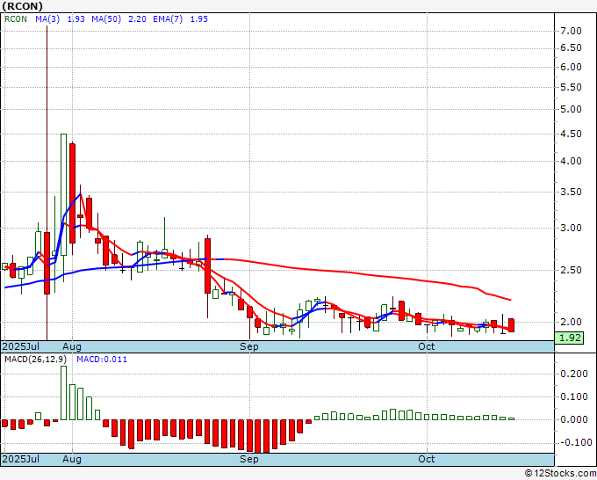Screen dimensions: 597x480
Task: Click the Sep marker on MACD timeline
Action: [249, 459]
